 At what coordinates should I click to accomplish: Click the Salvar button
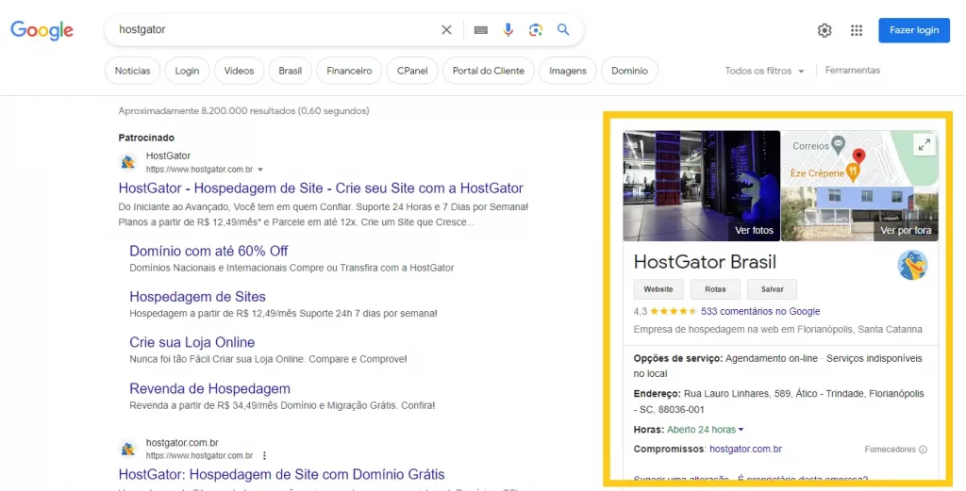pos(772,289)
